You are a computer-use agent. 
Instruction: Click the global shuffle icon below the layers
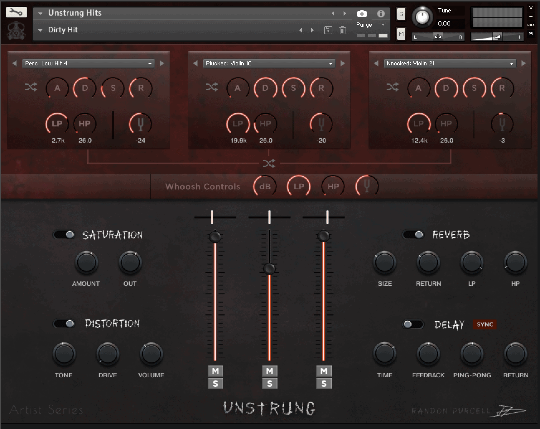269,163
